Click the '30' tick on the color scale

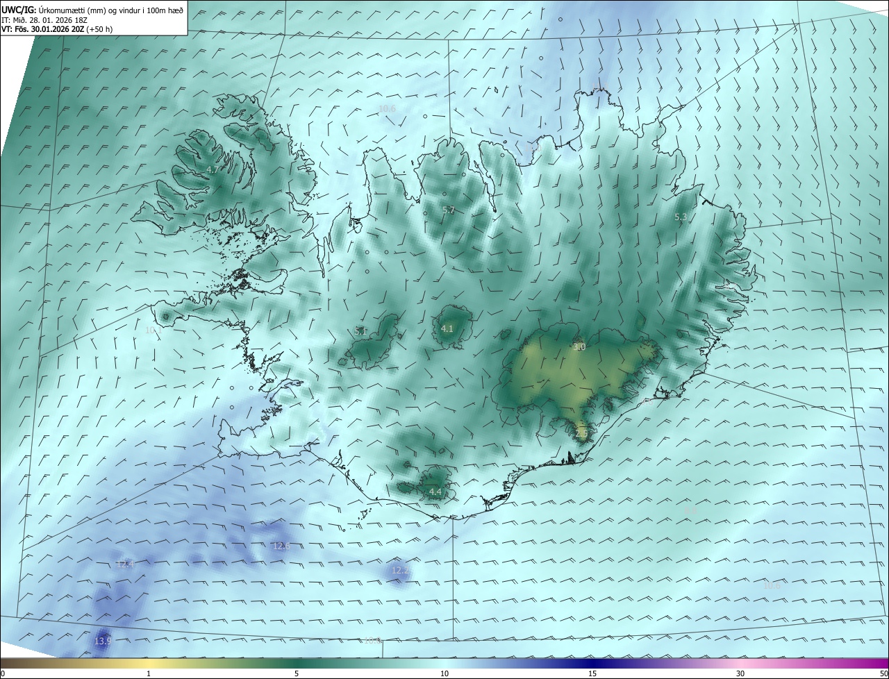click(740, 673)
